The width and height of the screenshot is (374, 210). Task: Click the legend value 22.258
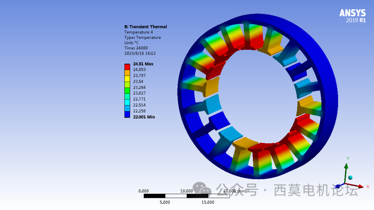(139, 111)
